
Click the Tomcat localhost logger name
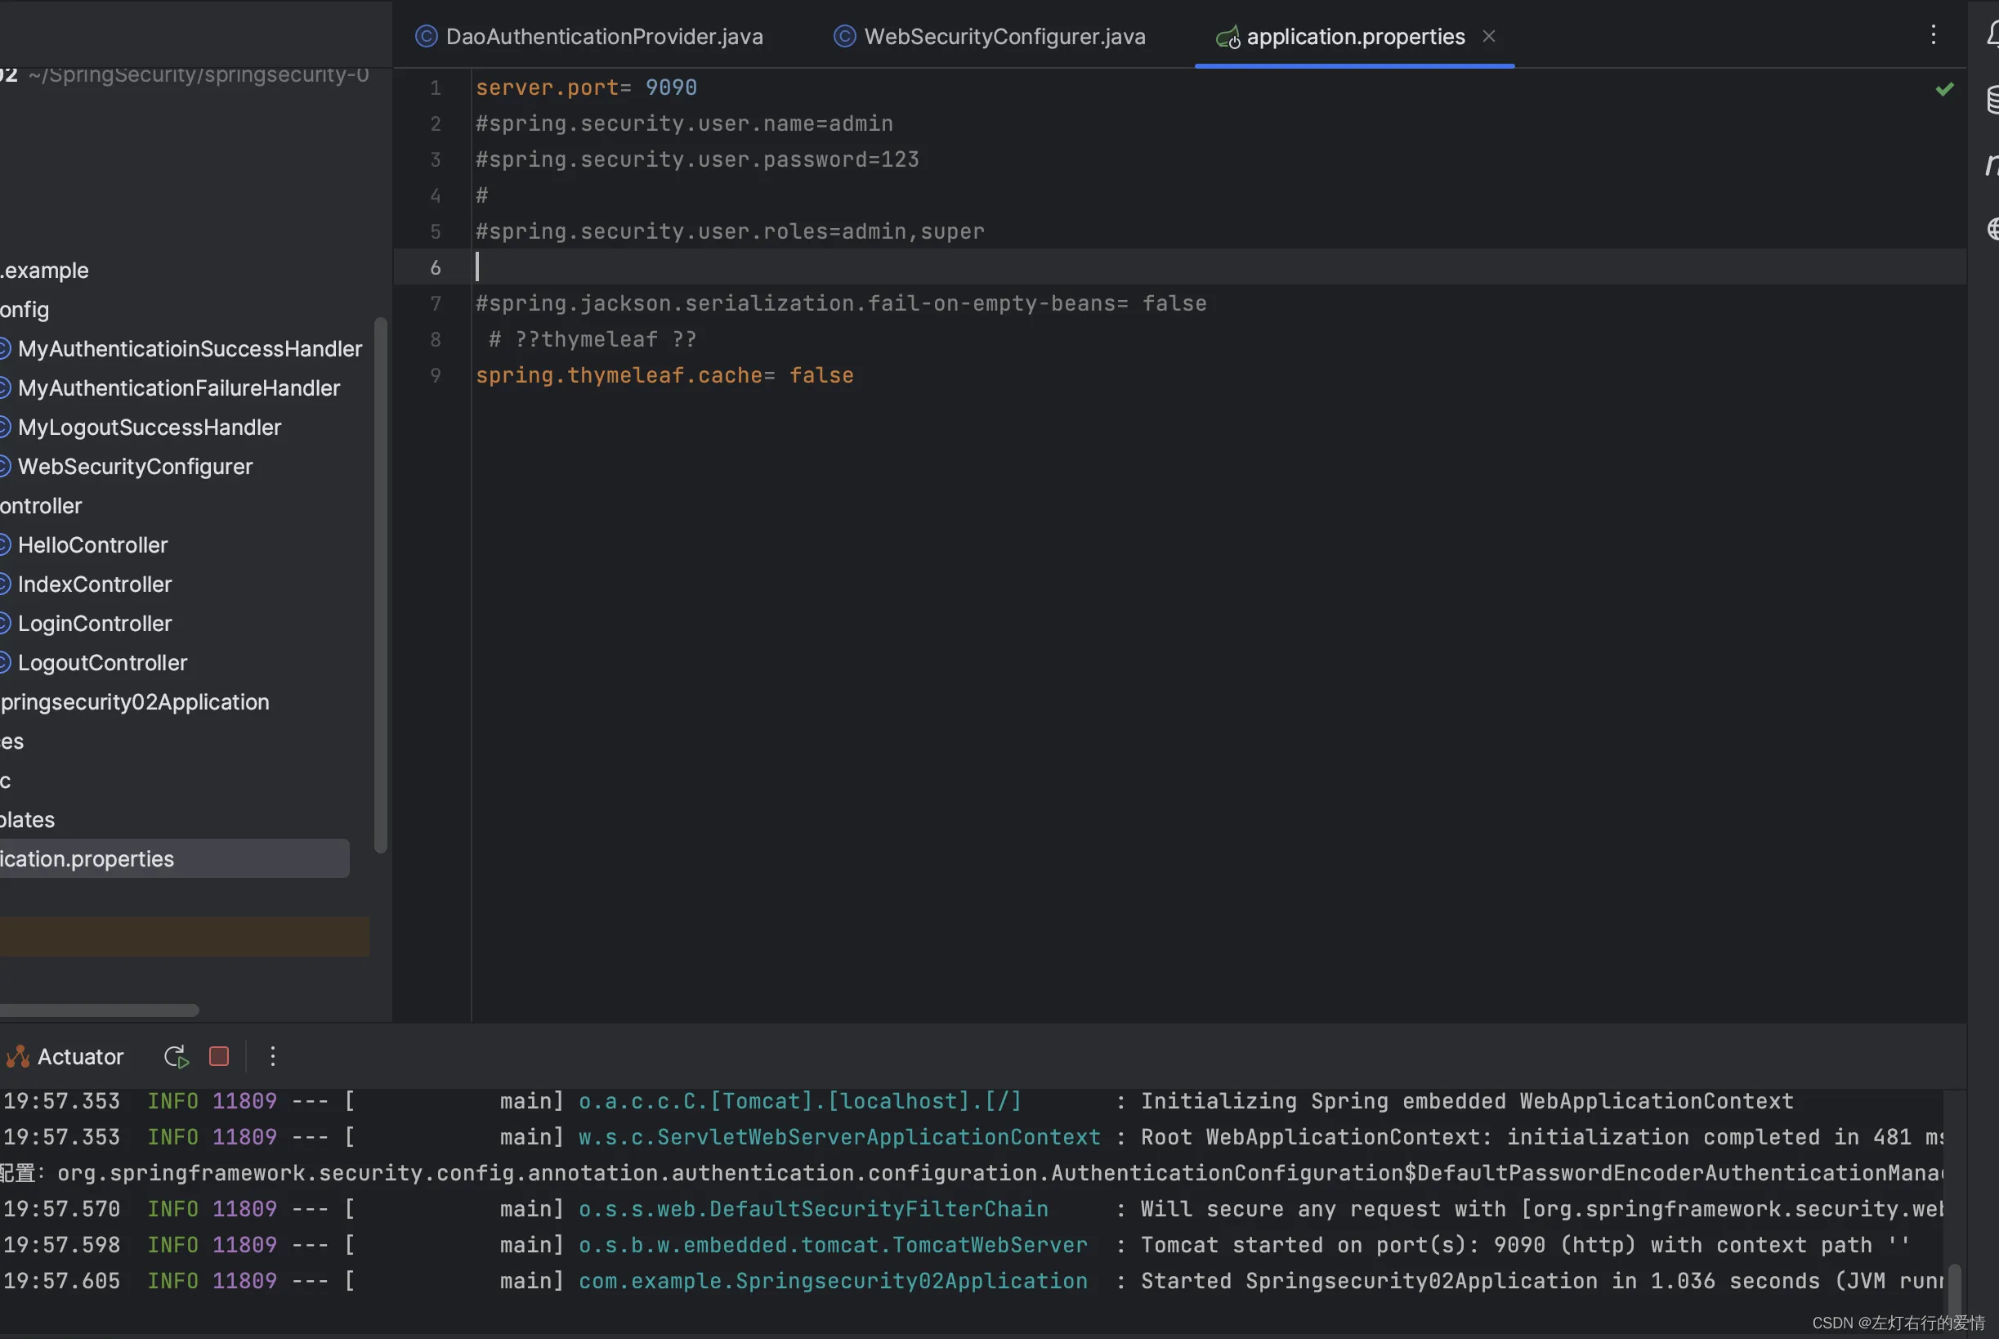(801, 1102)
